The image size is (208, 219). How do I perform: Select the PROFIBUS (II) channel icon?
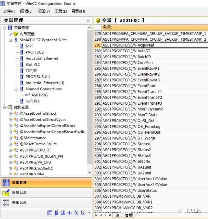point(22,77)
